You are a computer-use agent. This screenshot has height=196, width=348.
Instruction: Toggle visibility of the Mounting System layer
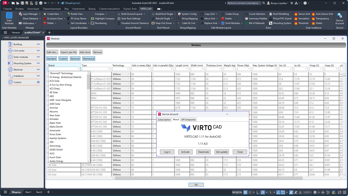[x=38, y=63]
